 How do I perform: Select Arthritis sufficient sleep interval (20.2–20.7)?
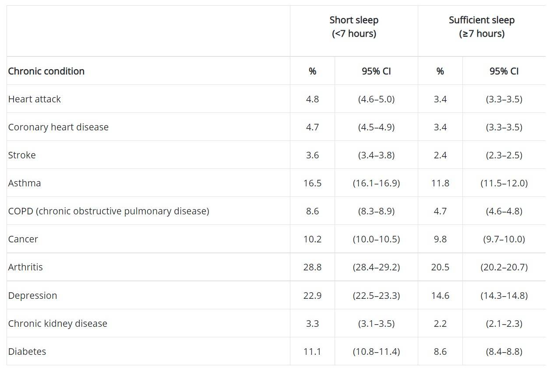(504, 267)
